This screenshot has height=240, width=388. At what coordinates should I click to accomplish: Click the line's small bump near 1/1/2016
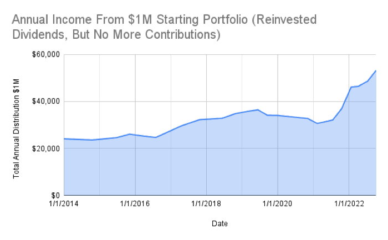pyautogui.click(x=130, y=134)
